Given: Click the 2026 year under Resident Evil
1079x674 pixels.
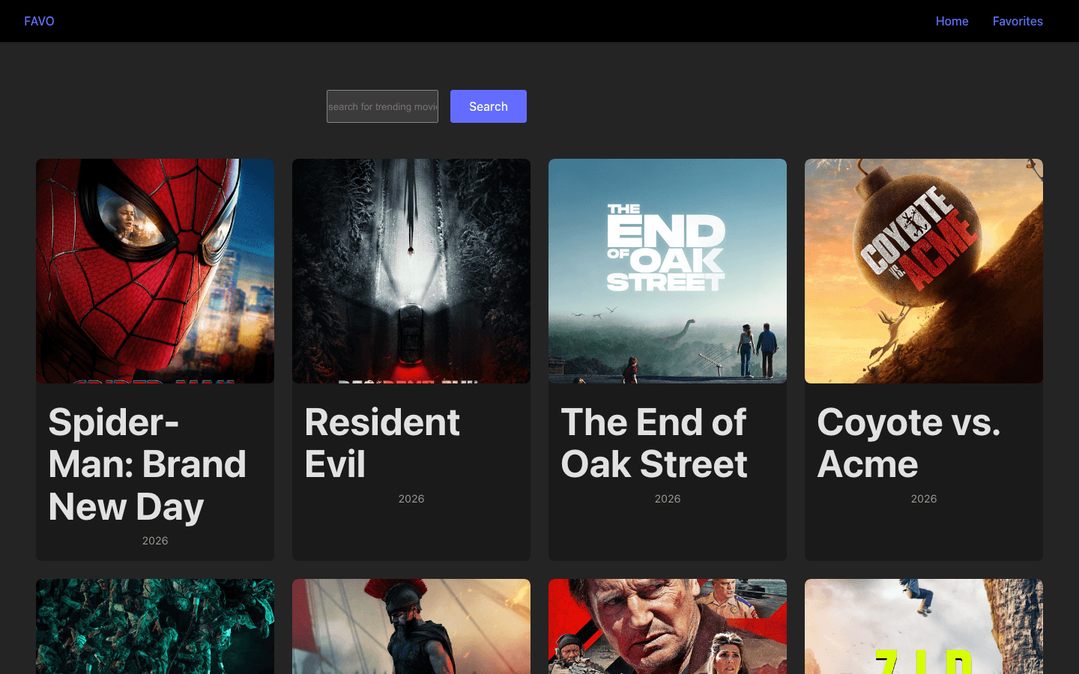Looking at the screenshot, I should pos(411,499).
